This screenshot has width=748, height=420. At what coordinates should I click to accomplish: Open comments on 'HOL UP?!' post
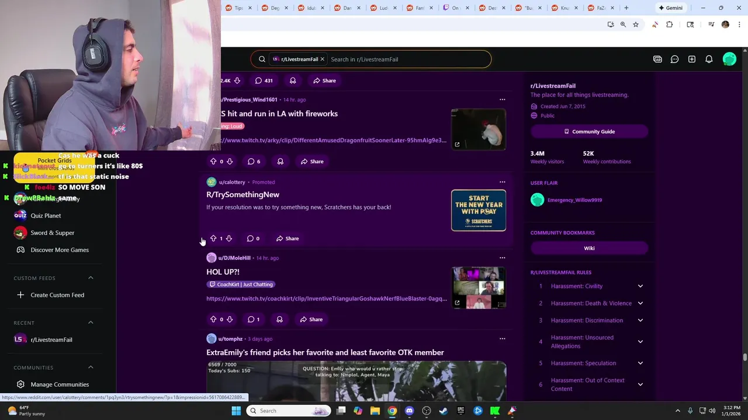tap(254, 319)
